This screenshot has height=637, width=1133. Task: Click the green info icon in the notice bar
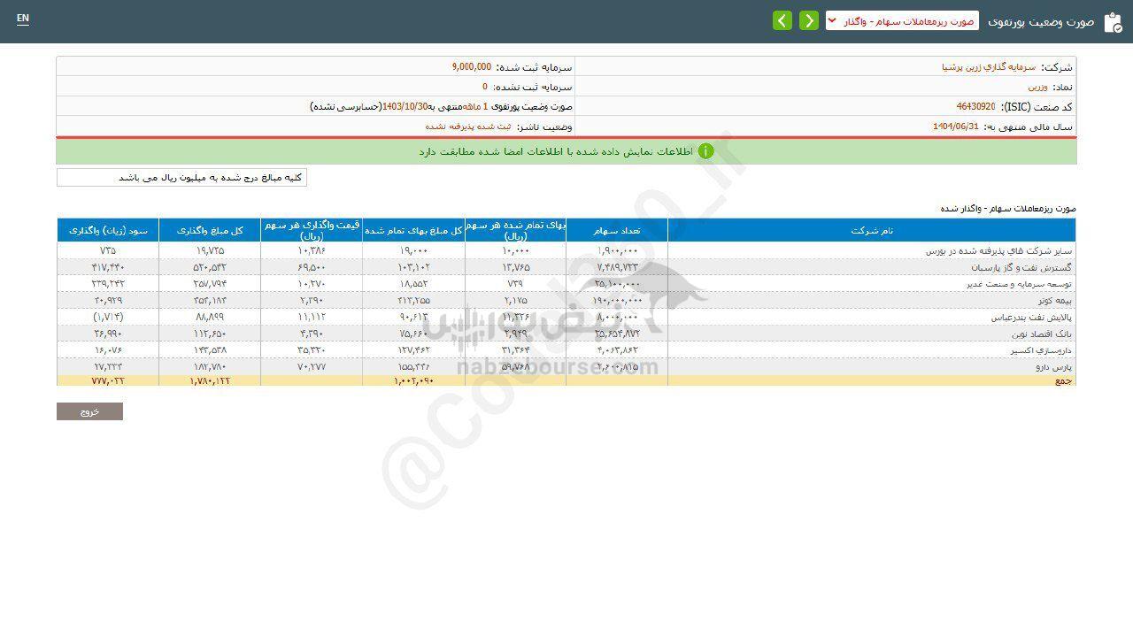pyautogui.click(x=705, y=151)
